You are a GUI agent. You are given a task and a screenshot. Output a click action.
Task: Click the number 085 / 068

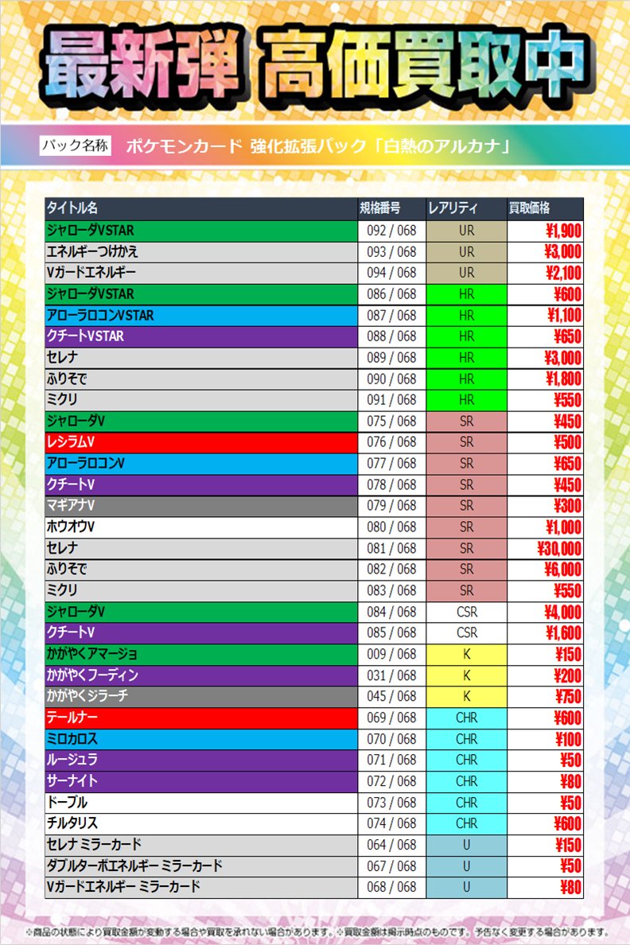(391, 632)
